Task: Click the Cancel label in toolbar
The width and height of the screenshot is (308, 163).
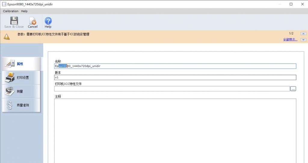Action: [32, 27]
